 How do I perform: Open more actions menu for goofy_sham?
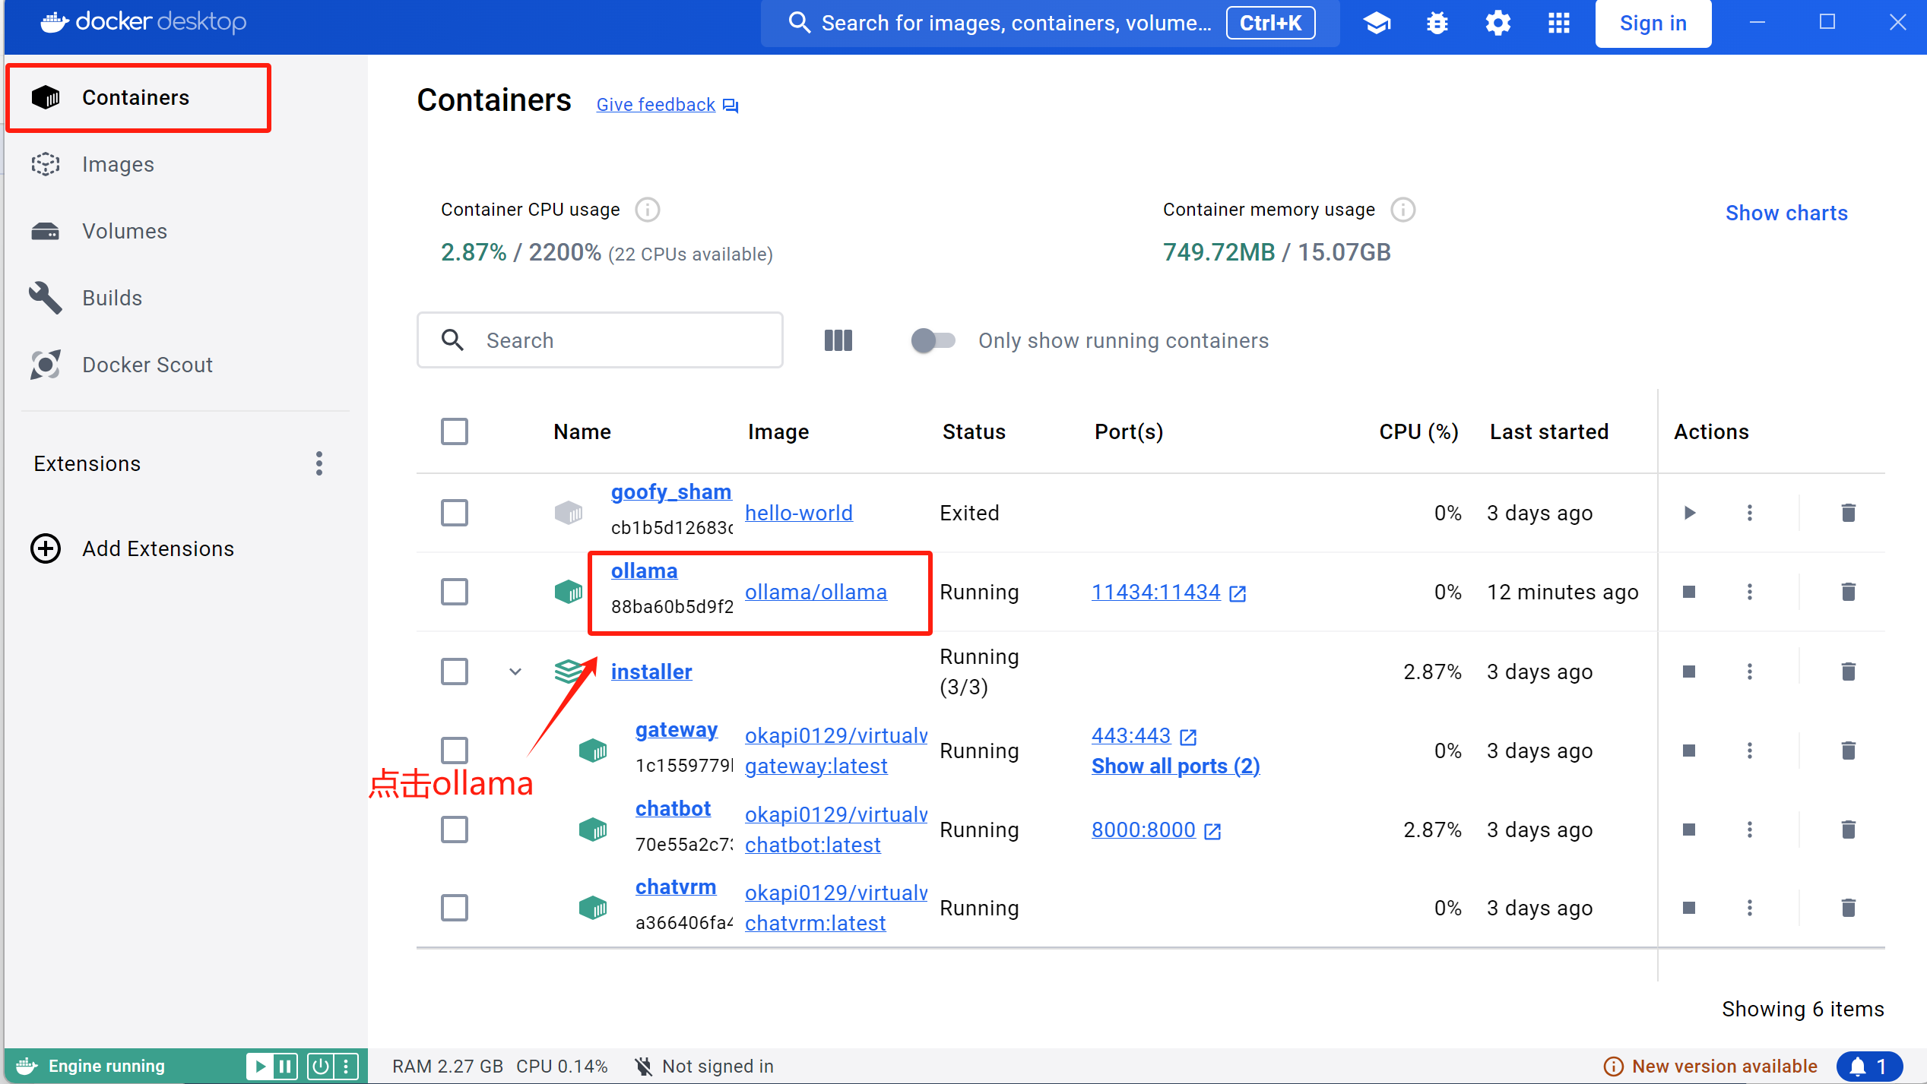tap(1750, 513)
